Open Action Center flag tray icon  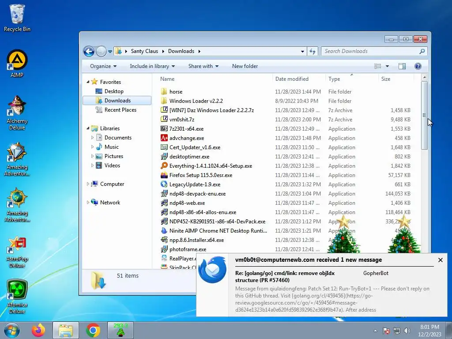pyautogui.click(x=386, y=331)
